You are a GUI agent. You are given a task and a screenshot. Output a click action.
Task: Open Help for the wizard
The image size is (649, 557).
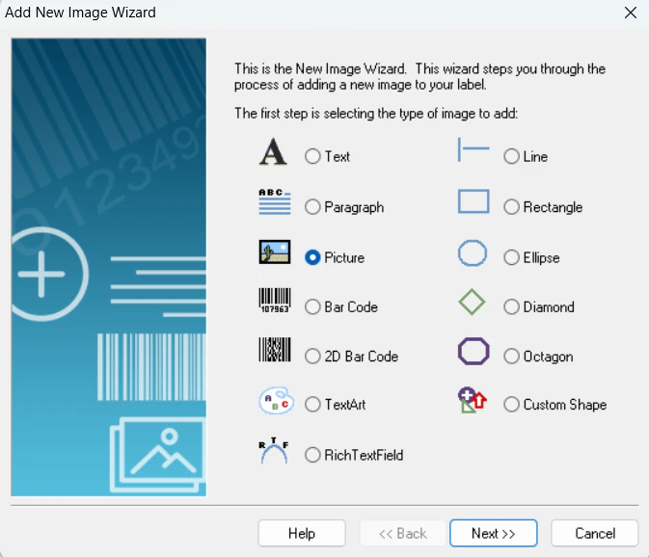click(302, 533)
